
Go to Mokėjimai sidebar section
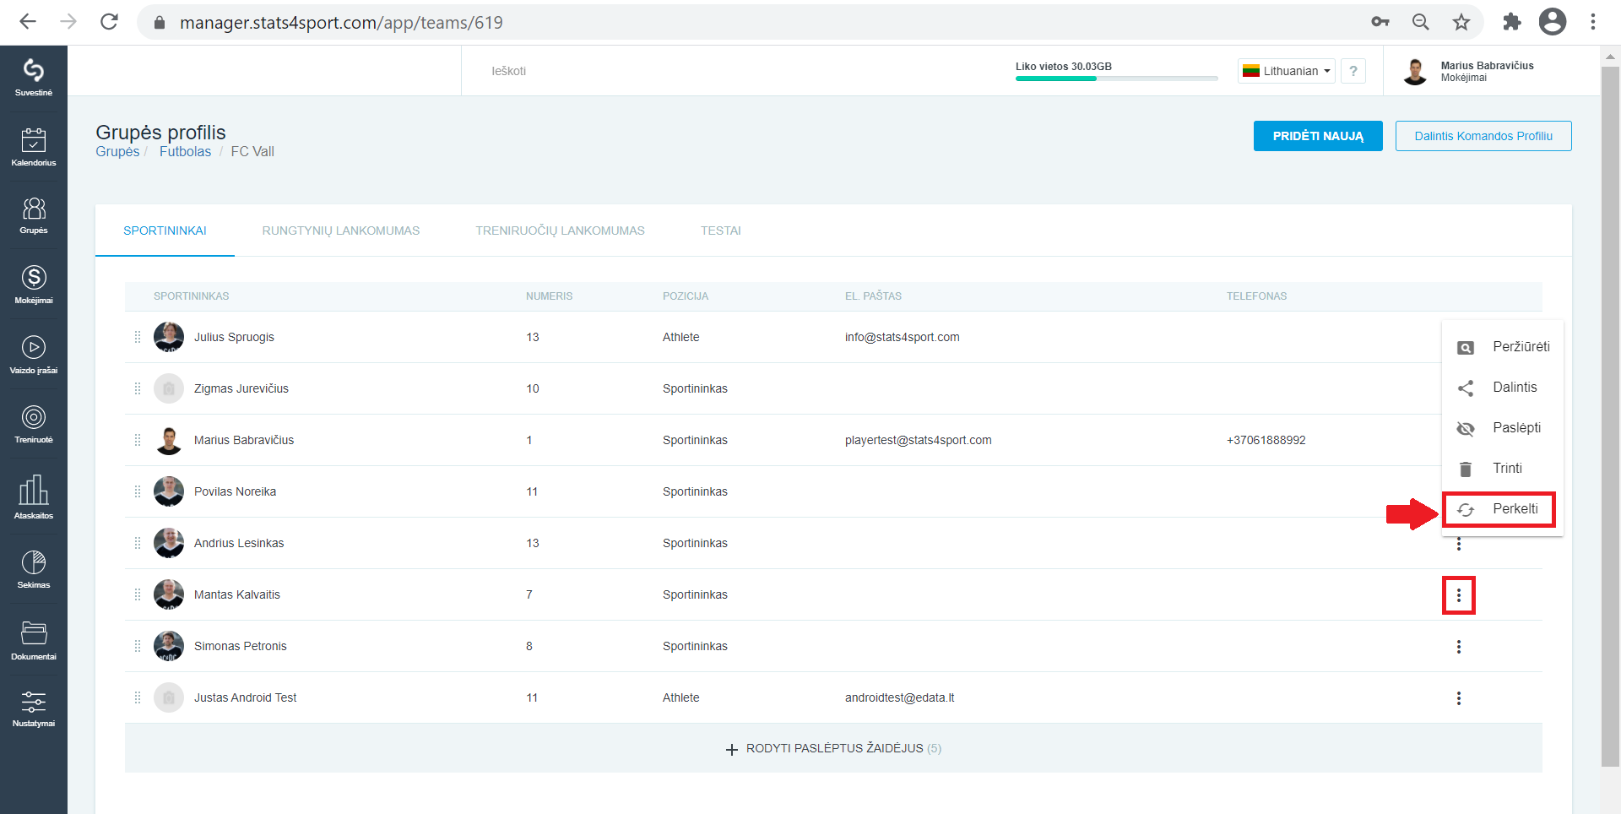coord(34,285)
